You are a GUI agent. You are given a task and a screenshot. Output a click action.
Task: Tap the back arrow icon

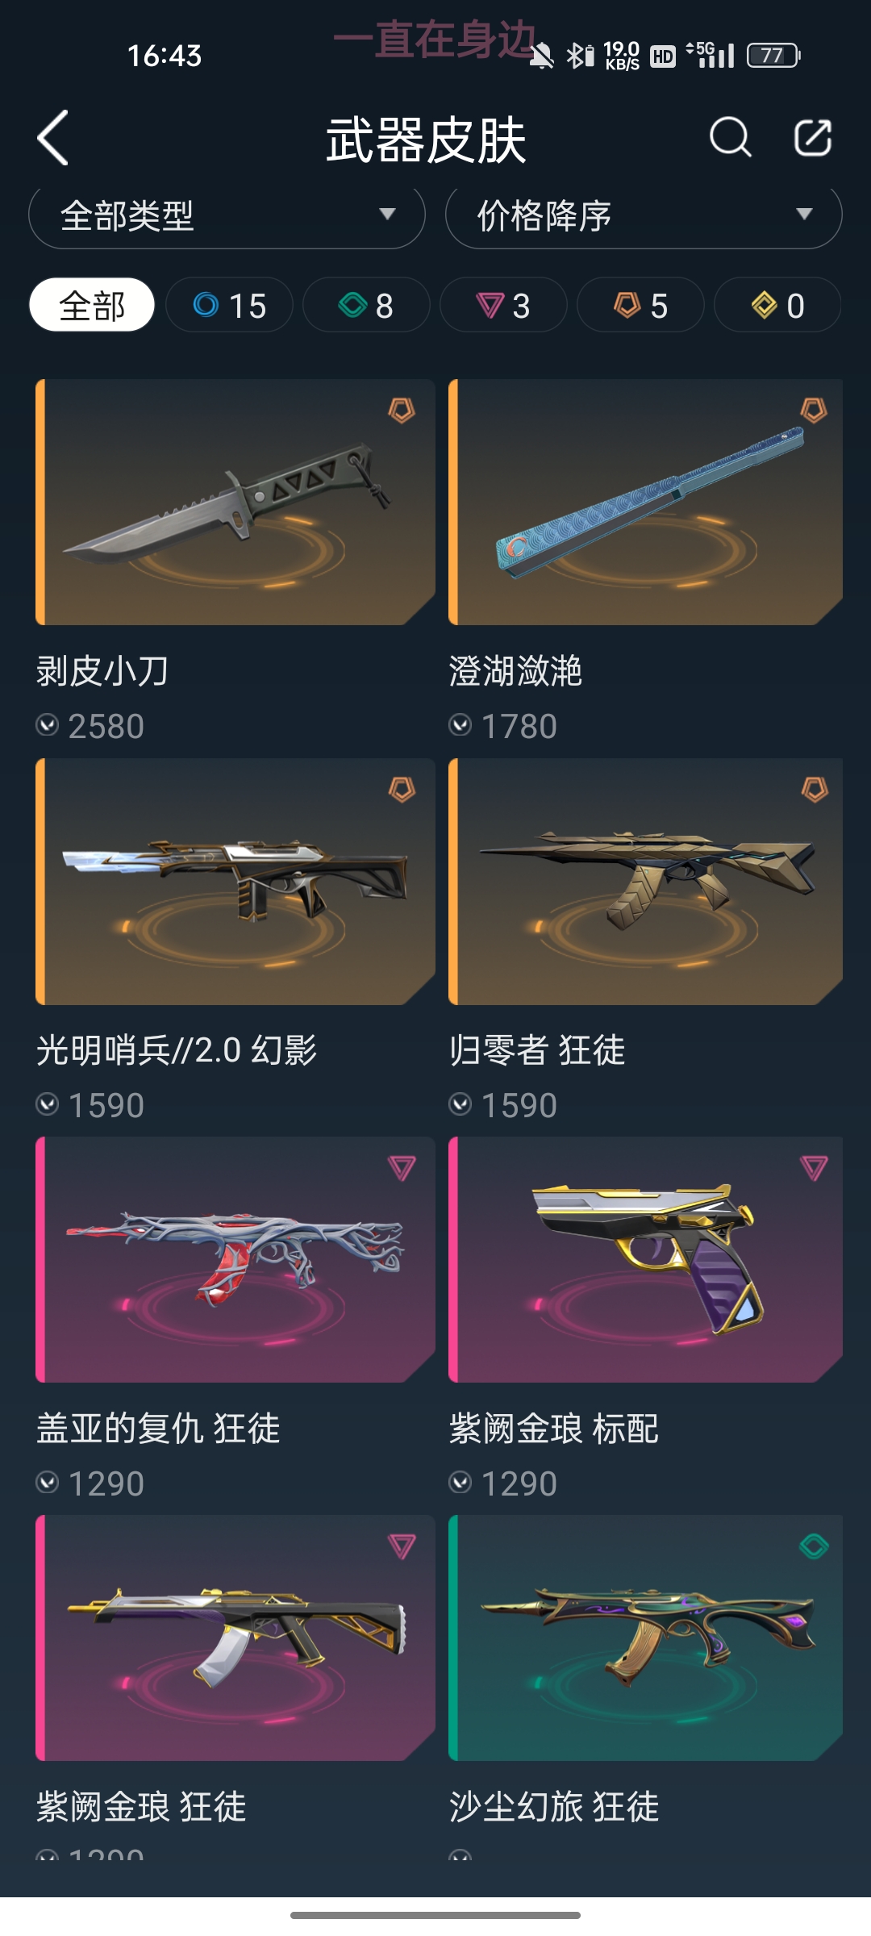(53, 138)
